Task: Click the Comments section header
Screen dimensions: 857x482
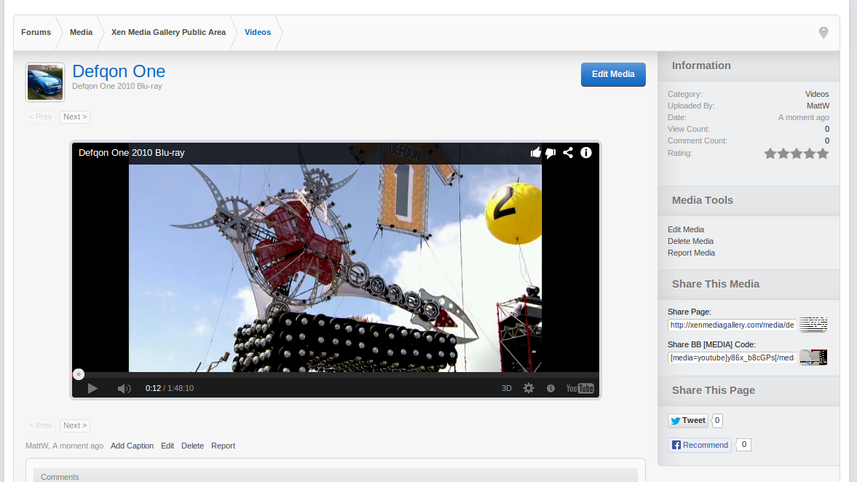Action: 336,475
